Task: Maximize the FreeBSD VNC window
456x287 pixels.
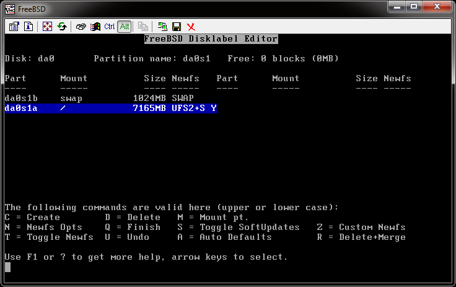Action: 414,7
